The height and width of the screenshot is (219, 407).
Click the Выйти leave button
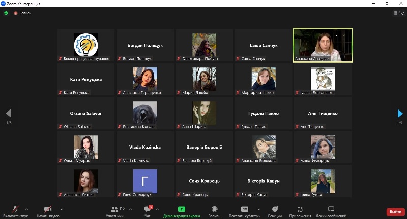pyautogui.click(x=394, y=211)
